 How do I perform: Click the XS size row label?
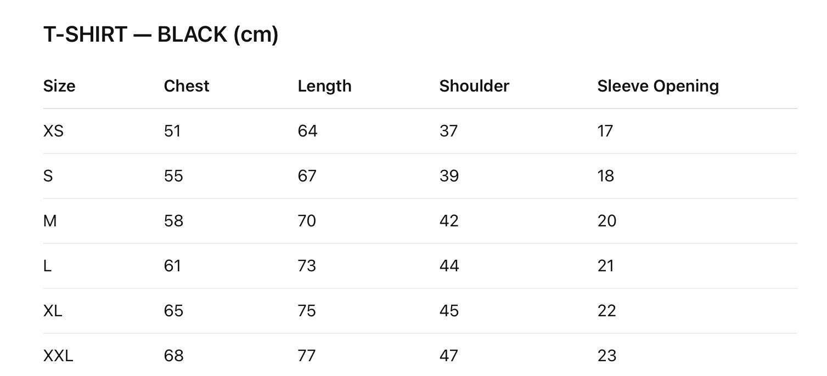(x=53, y=131)
